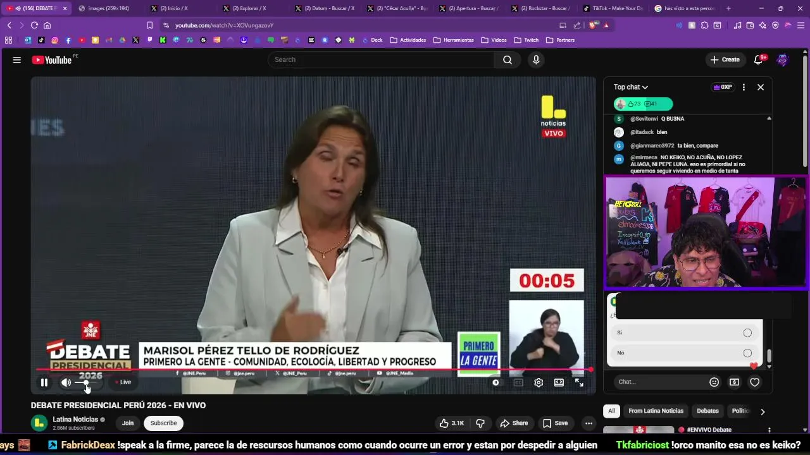Click the red video progress bar

click(x=313, y=369)
